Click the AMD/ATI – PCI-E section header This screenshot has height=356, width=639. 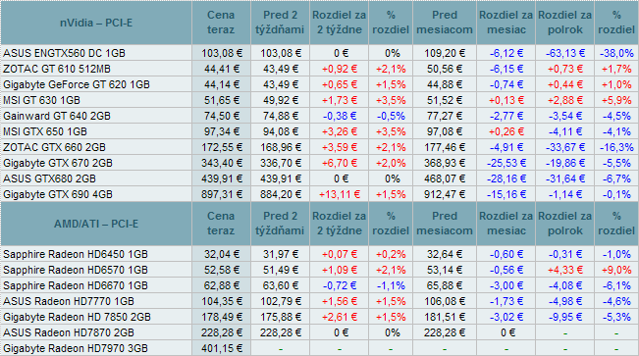(96, 224)
